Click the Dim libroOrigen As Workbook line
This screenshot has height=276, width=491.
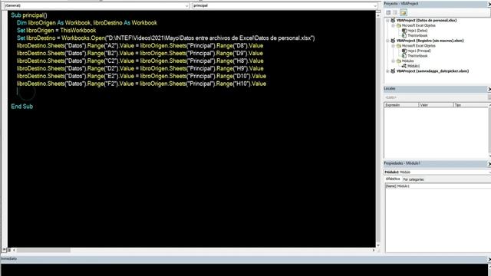(x=87, y=23)
